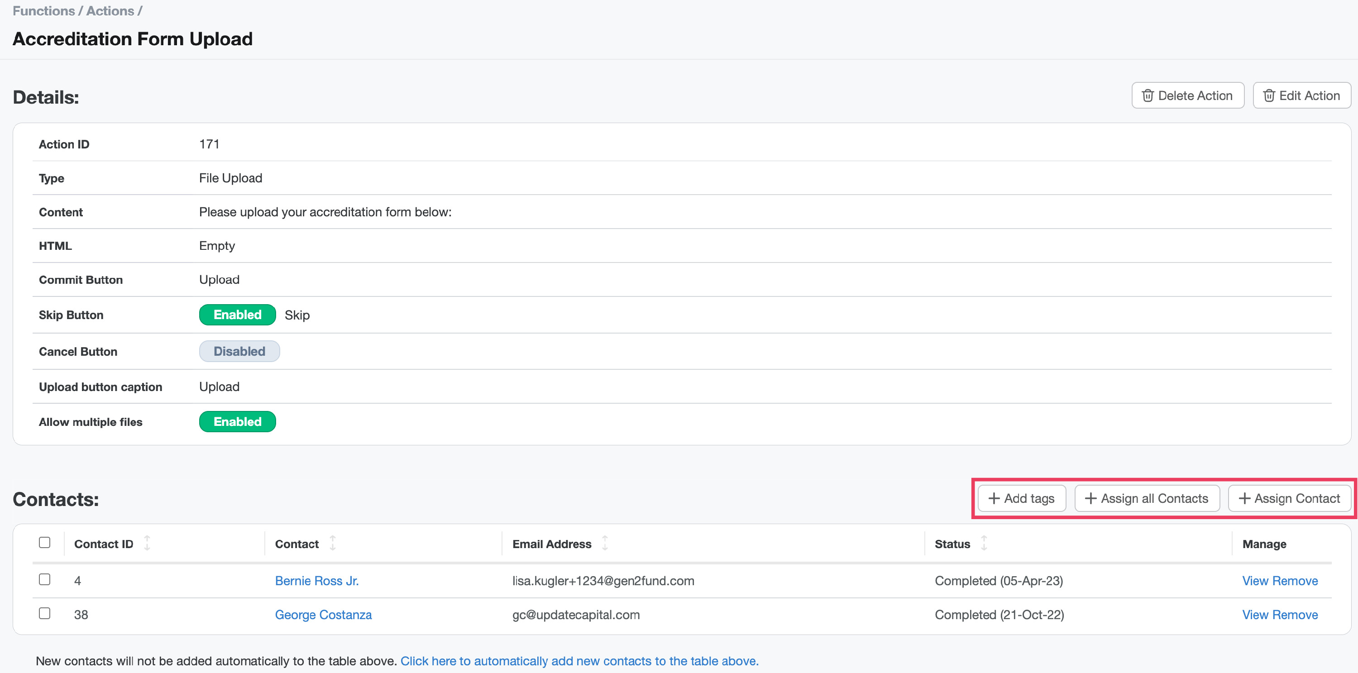Image resolution: width=1358 pixels, height=673 pixels.
Task: Check the box for contact ID 38
Action: 45,613
